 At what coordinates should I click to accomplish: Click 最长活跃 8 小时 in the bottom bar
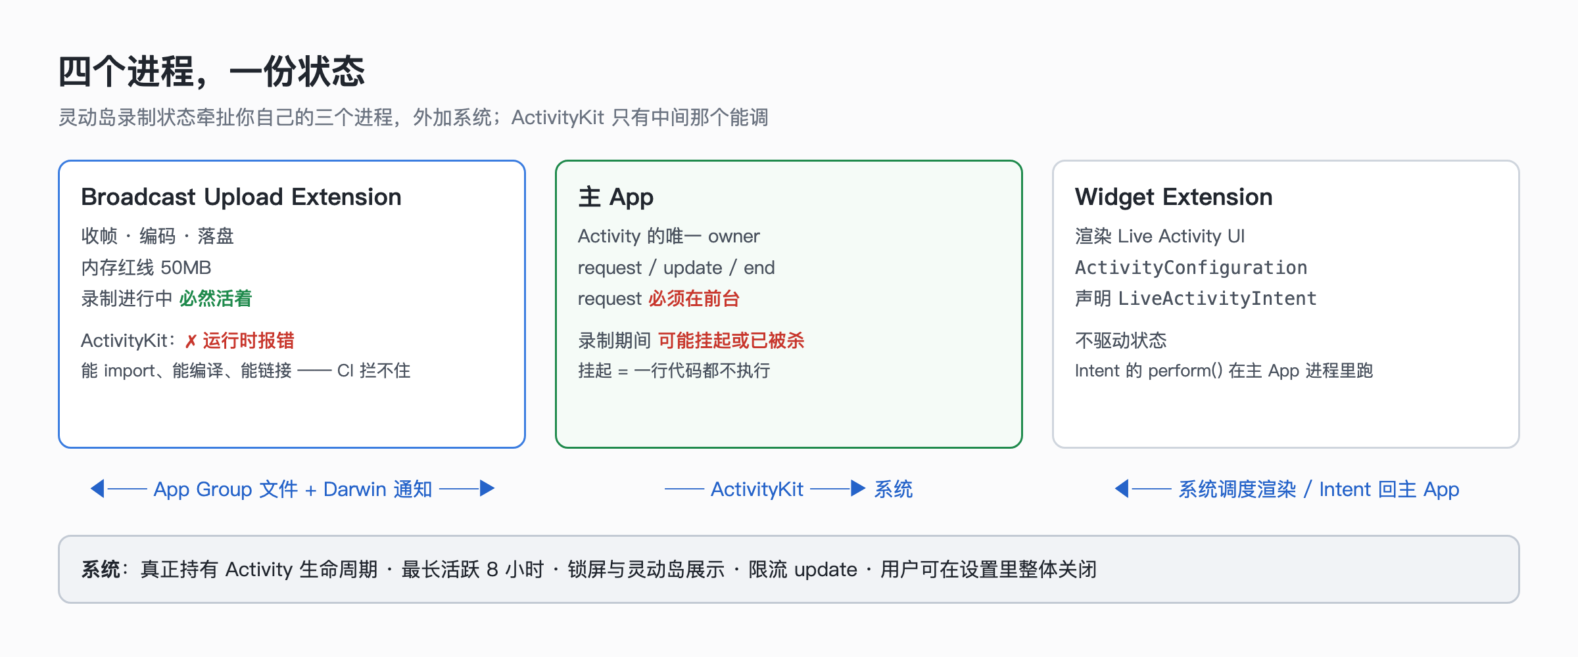click(473, 570)
